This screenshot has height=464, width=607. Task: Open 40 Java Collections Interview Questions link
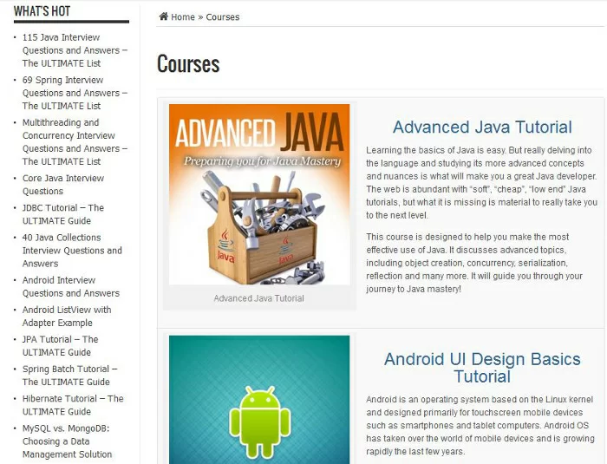point(72,251)
